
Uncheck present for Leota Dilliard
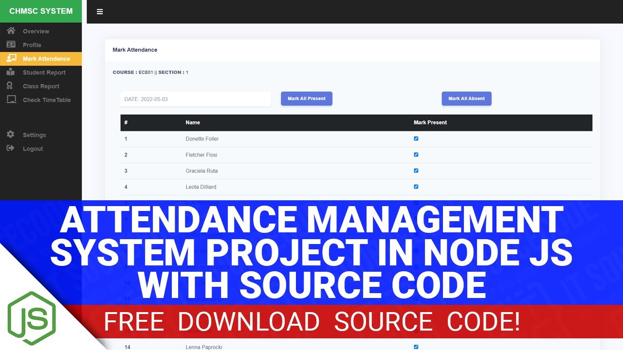[416, 187]
